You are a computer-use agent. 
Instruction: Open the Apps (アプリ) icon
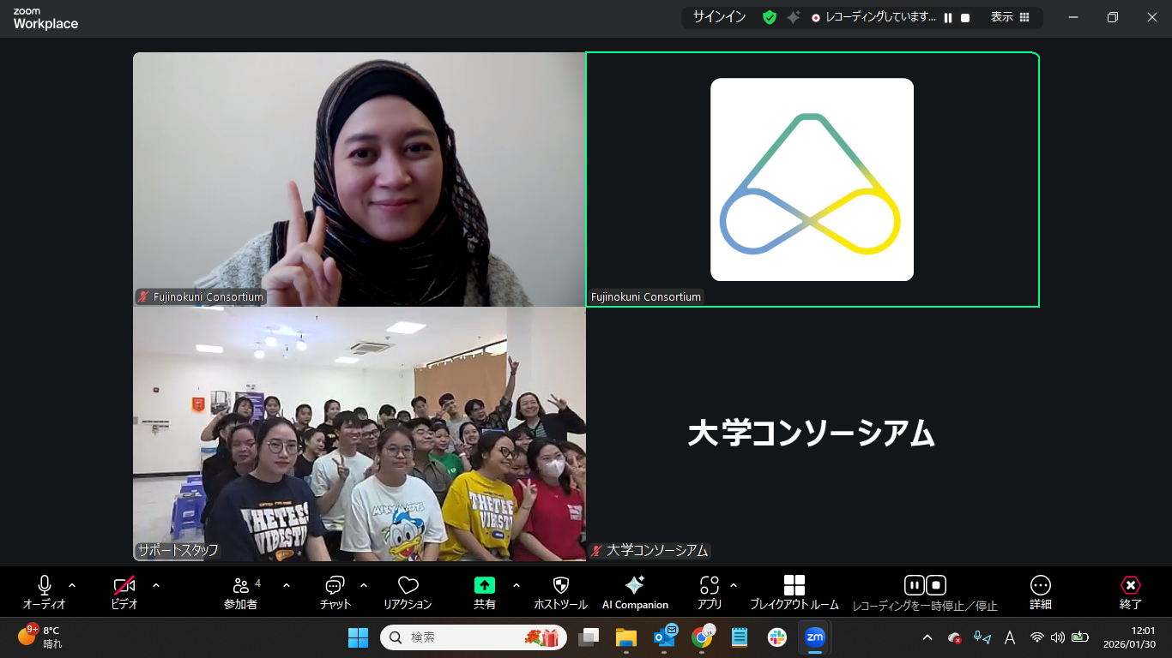[709, 591]
